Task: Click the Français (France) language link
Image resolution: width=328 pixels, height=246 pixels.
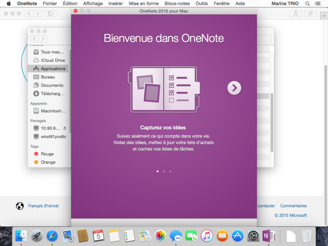Action: click(43, 206)
